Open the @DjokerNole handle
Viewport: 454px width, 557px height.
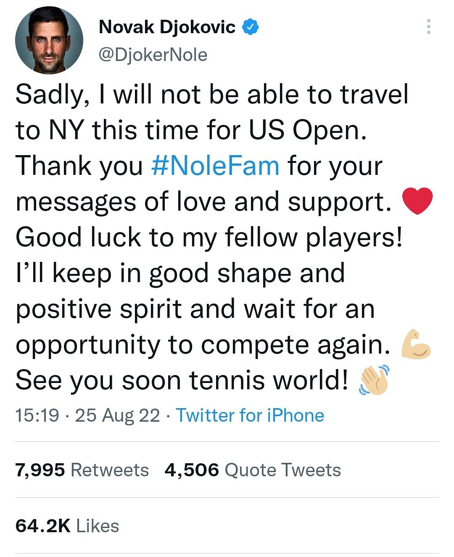[153, 55]
